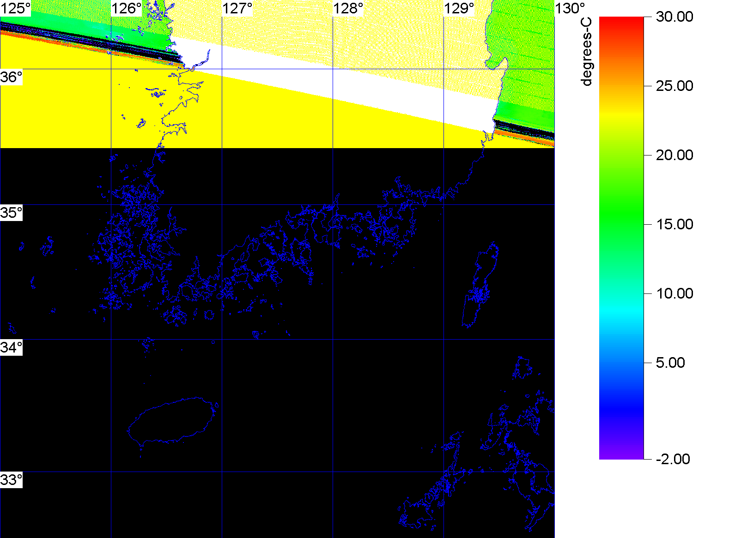Click the 15.00 colorbar value
735x538 pixels.
(x=674, y=224)
